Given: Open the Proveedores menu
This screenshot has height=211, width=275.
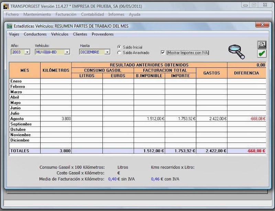Looking at the screenshot, I should tap(102, 34).
